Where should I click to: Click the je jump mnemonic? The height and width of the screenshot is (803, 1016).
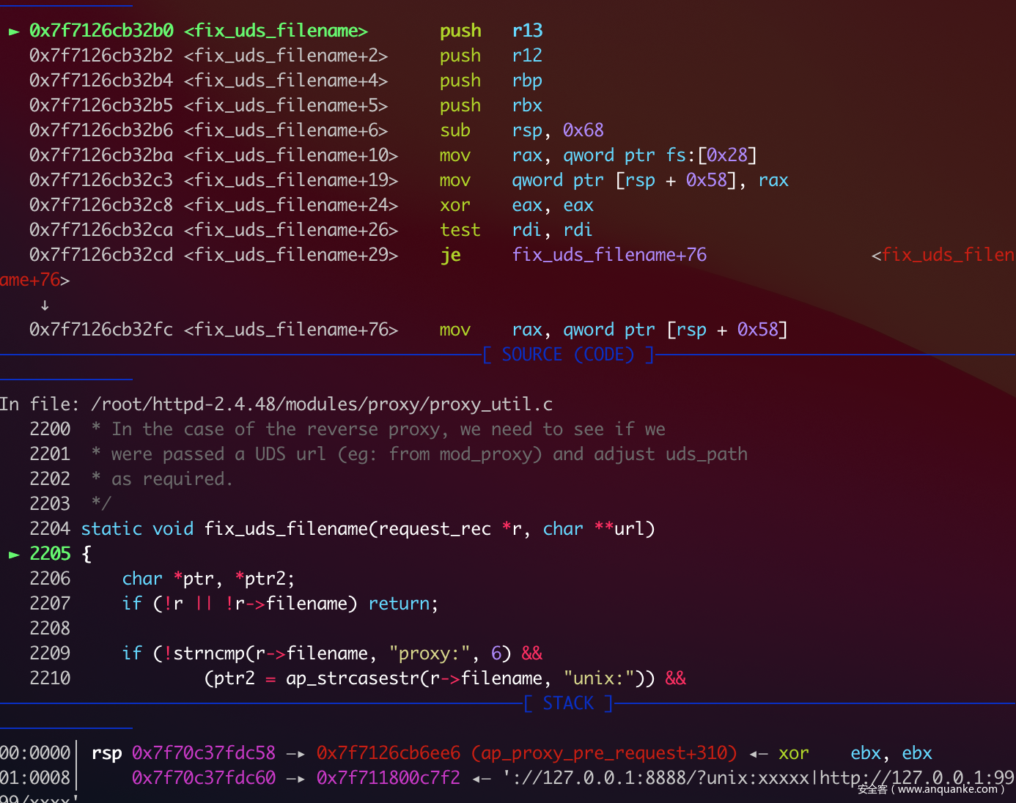point(450,255)
